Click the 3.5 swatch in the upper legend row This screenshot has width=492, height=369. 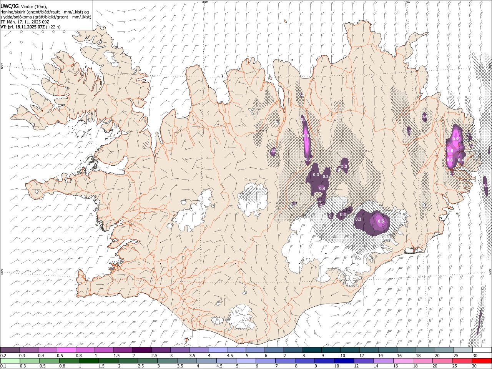(x=198, y=350)
